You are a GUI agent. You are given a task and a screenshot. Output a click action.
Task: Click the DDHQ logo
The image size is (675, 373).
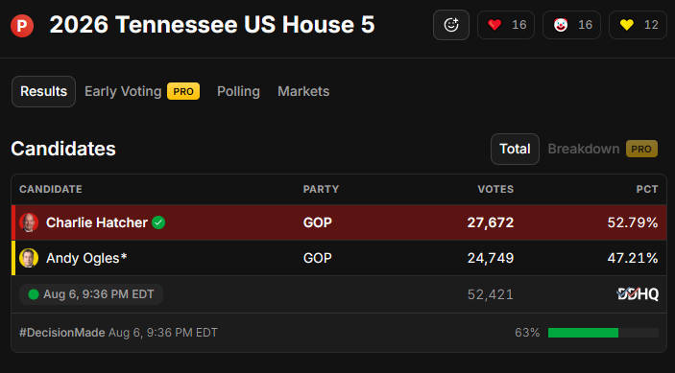point(638,294)
